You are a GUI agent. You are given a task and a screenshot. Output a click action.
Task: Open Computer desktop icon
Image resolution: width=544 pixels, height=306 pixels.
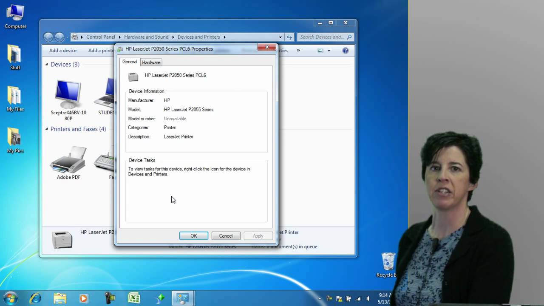pyautogui.click(x=15, y=17)
